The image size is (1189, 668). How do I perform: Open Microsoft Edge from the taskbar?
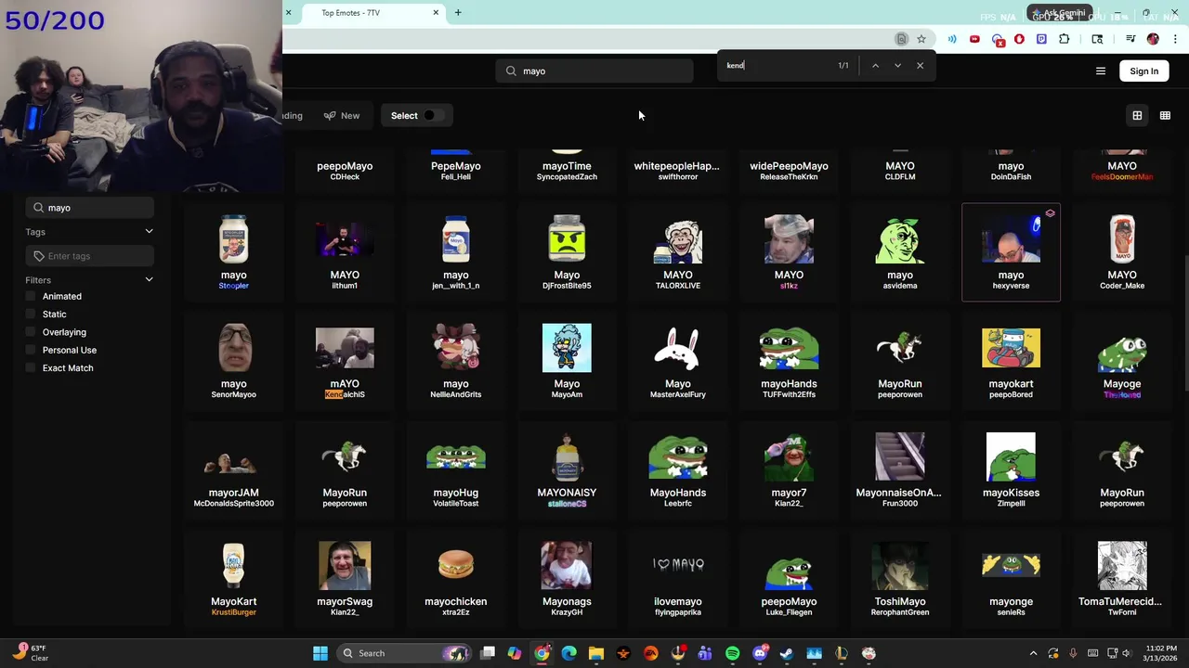[x=569, y=653]
